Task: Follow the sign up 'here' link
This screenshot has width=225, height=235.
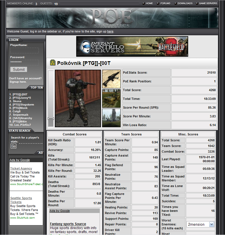Action: (110, 32)
